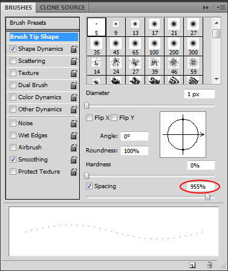Viewport: 228px width, 271px height.
Task: Click the delete brush trash icon
Action: point(209,265)
